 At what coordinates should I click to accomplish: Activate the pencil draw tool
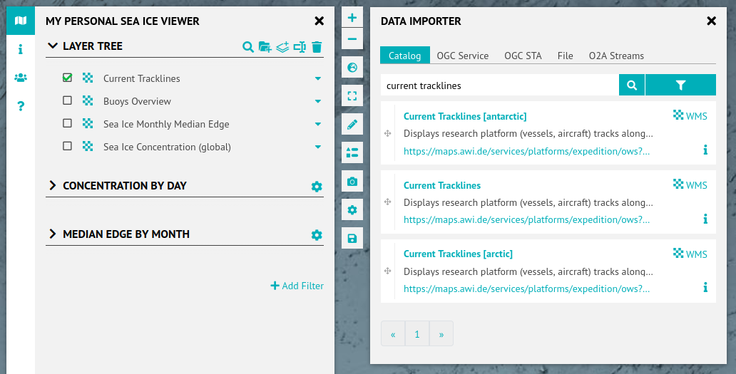(x=352, y=124)
